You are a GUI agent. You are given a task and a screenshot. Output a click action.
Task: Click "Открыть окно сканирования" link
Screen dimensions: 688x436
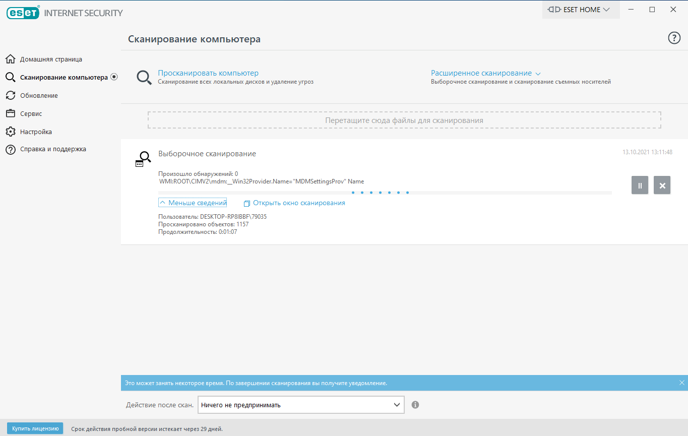[x=298, y=203]
